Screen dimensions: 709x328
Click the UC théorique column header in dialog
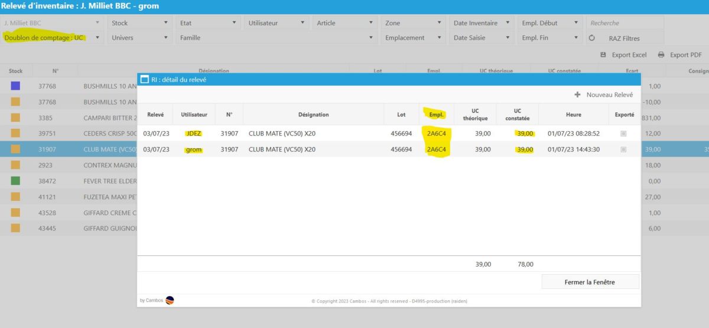tap(475, 115)
